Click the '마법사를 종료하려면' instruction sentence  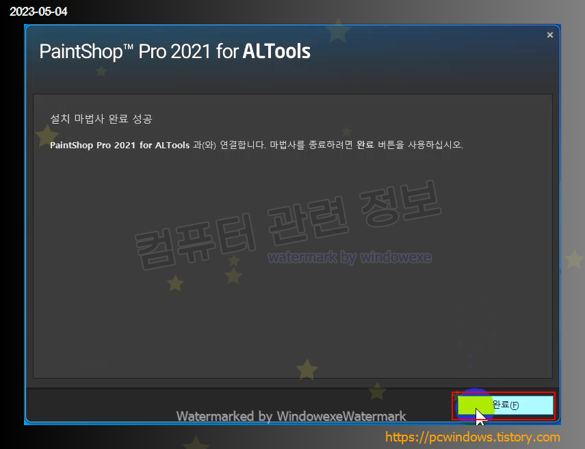click(366, 145)
